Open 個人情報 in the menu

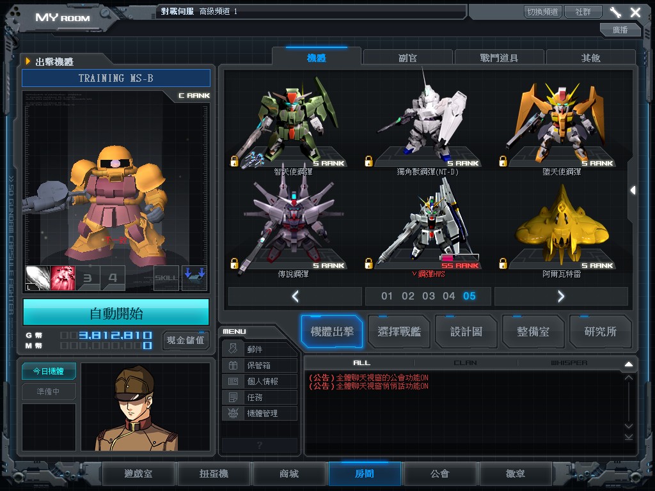point(260,381)
